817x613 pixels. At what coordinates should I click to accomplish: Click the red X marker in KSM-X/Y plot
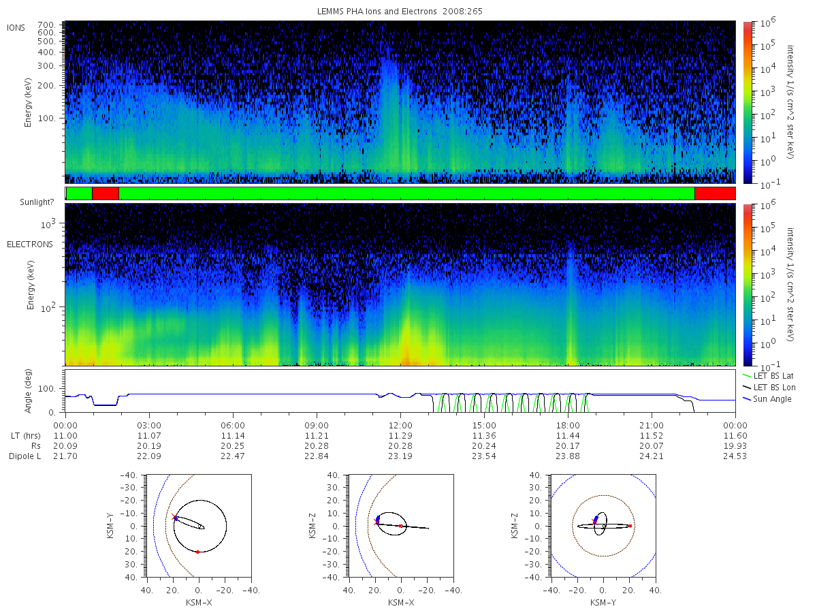pos(174,517)
